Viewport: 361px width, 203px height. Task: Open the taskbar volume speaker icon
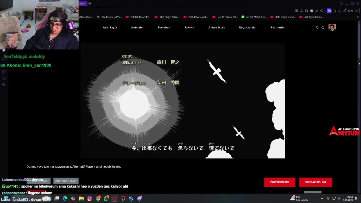[338, 198]
